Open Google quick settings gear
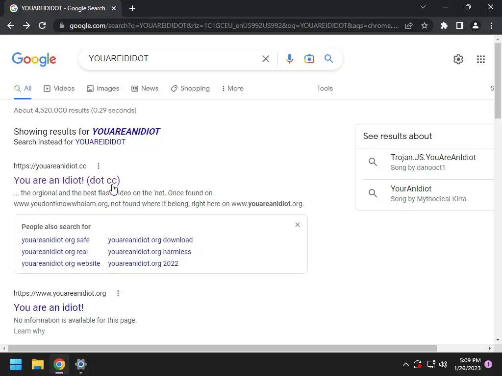 coord(458,59)
